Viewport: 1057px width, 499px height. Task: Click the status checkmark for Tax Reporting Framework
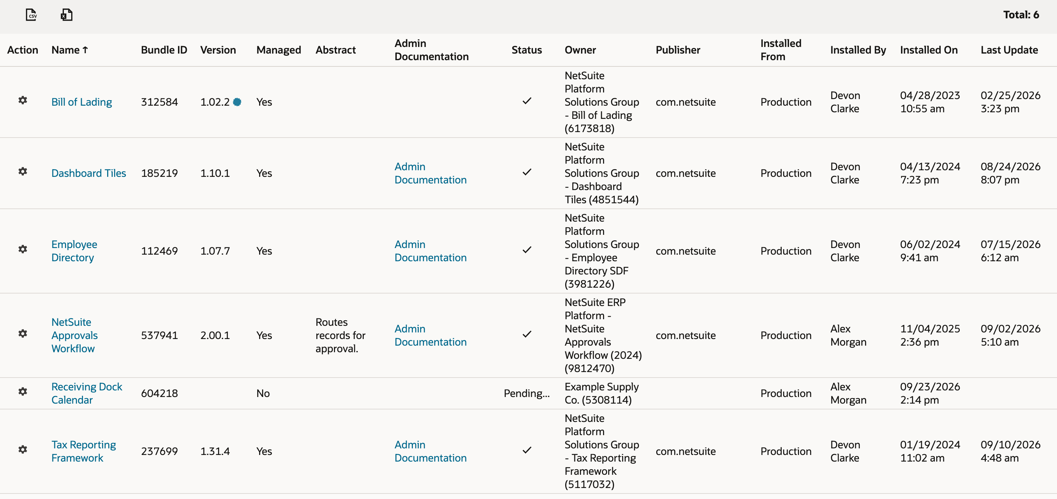pos(527,451)
